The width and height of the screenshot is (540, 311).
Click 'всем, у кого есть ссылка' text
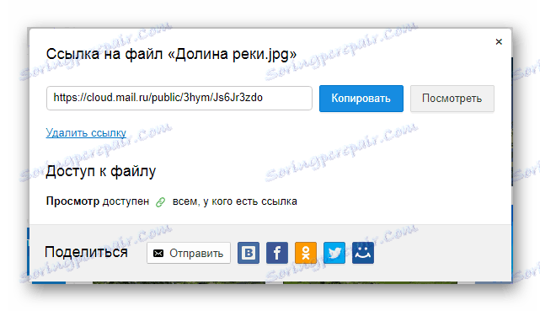[x=234, y=201]
